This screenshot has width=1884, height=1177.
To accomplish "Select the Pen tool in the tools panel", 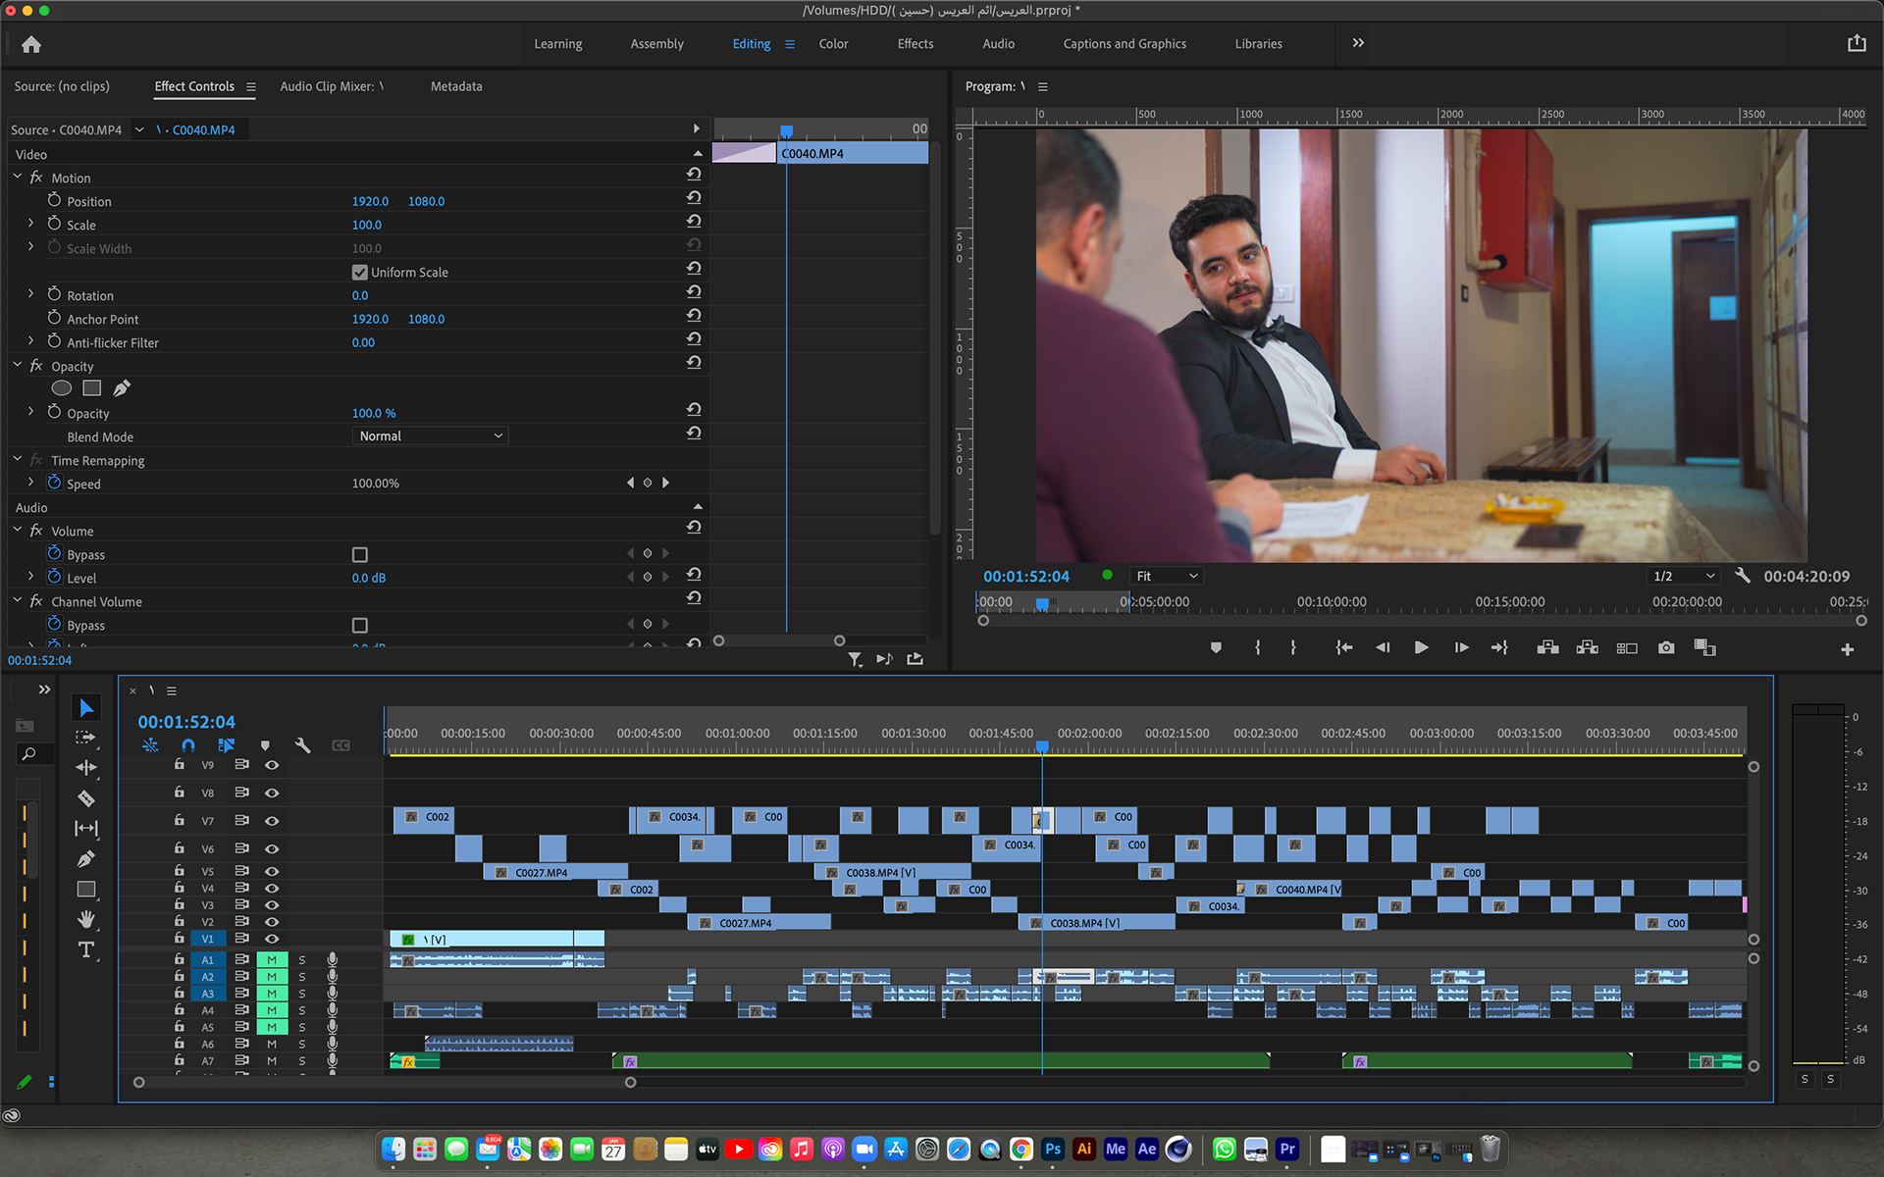I will [86, 859].
